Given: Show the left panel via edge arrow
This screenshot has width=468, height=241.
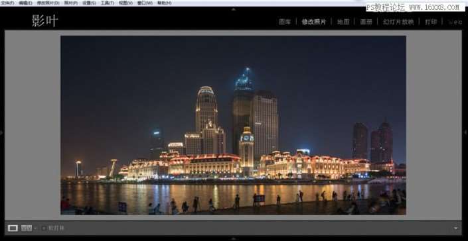Looking at the screenshot, I should coord(1,132).
